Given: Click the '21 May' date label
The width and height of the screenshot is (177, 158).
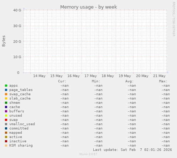Looking at the screenshot, I should click(159, 76).
